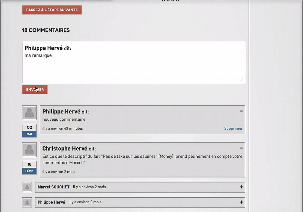
Task: Collapse Christophe Hervé's comment
Action: click(x=241, y=148)
